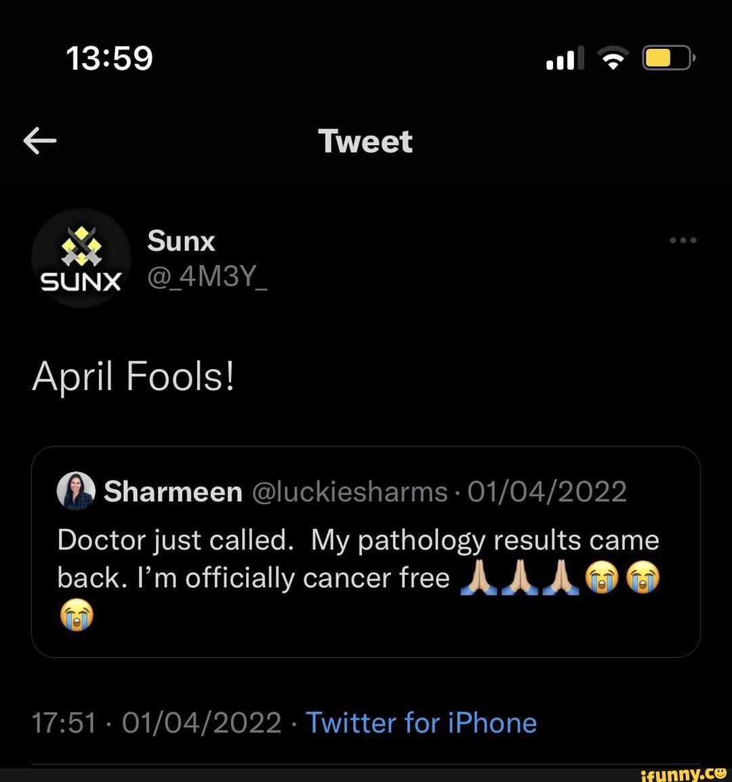Click the 17:51 tweet timestamp

point(63,722)
